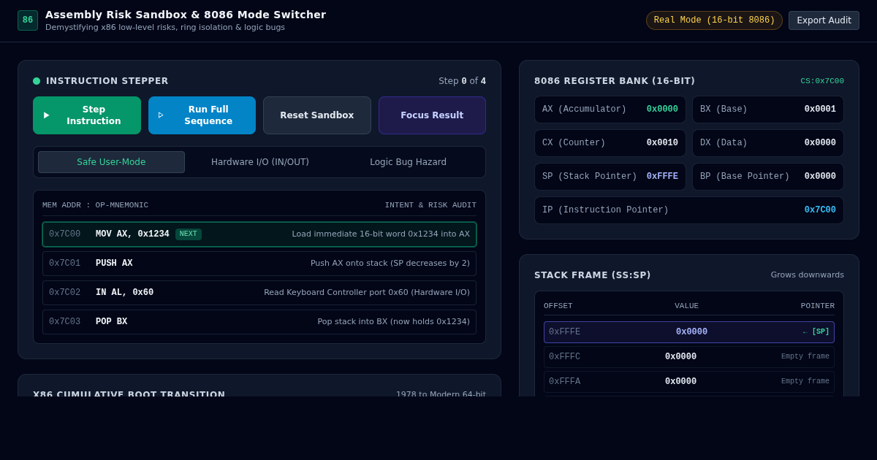Screen dimensions: 877x460
Task: Click the Grows downwards label
Action: point(808,275)
